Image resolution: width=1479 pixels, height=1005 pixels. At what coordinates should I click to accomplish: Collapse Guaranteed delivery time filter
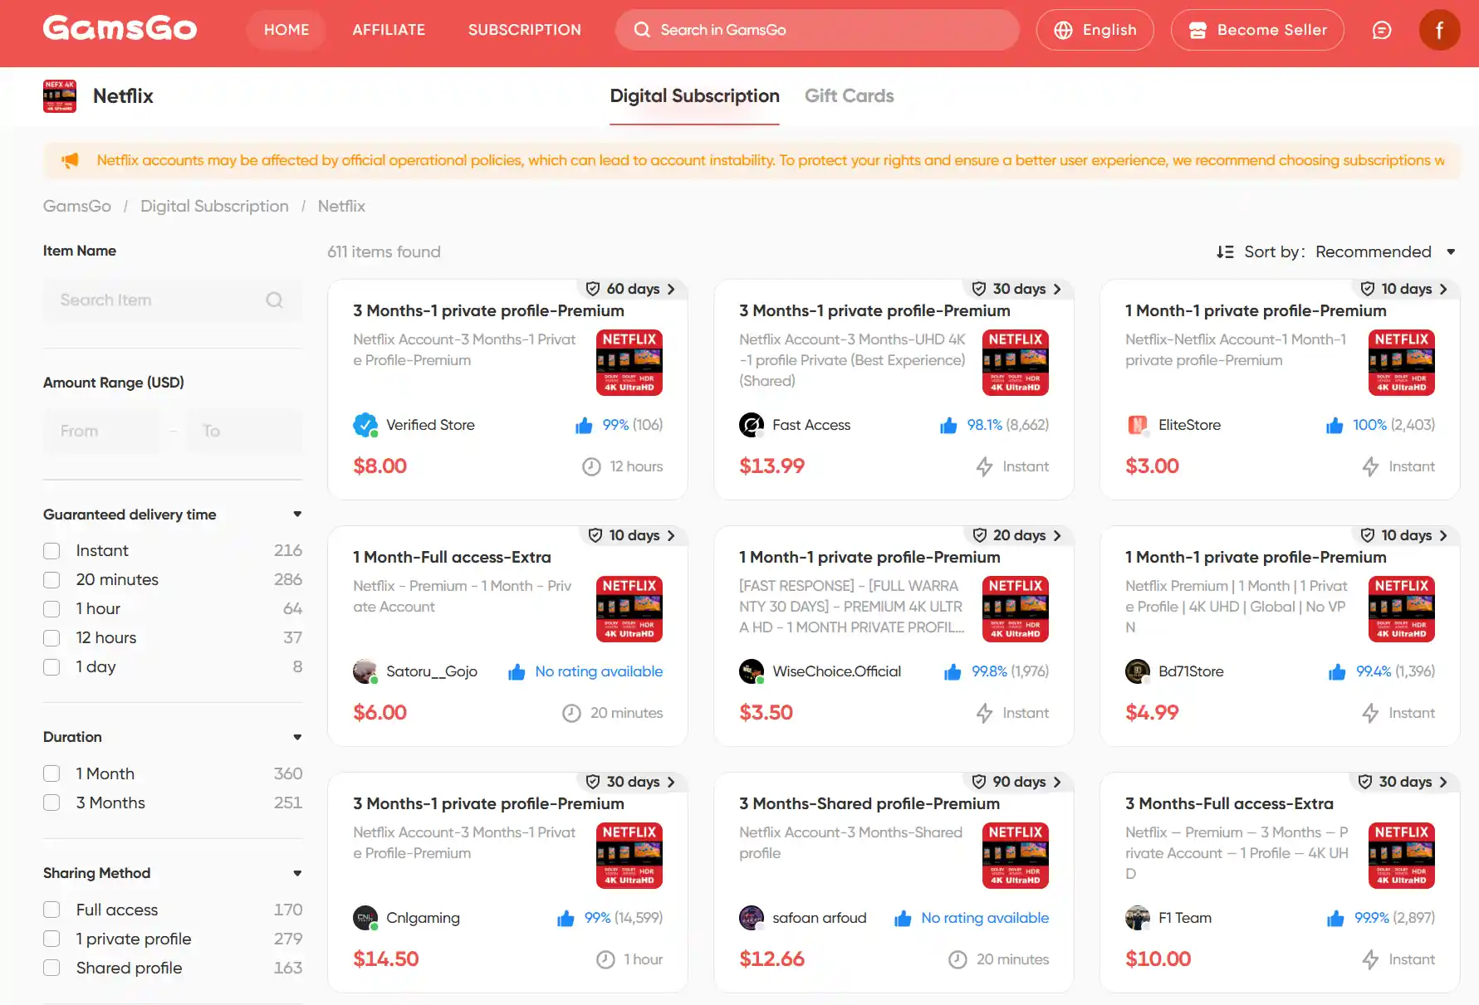297,515
